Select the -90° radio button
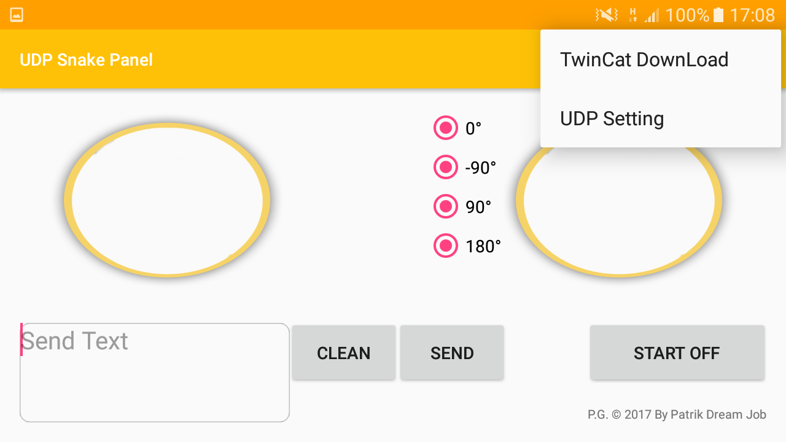This screenshot has width=786, height=442. [446, 167]
